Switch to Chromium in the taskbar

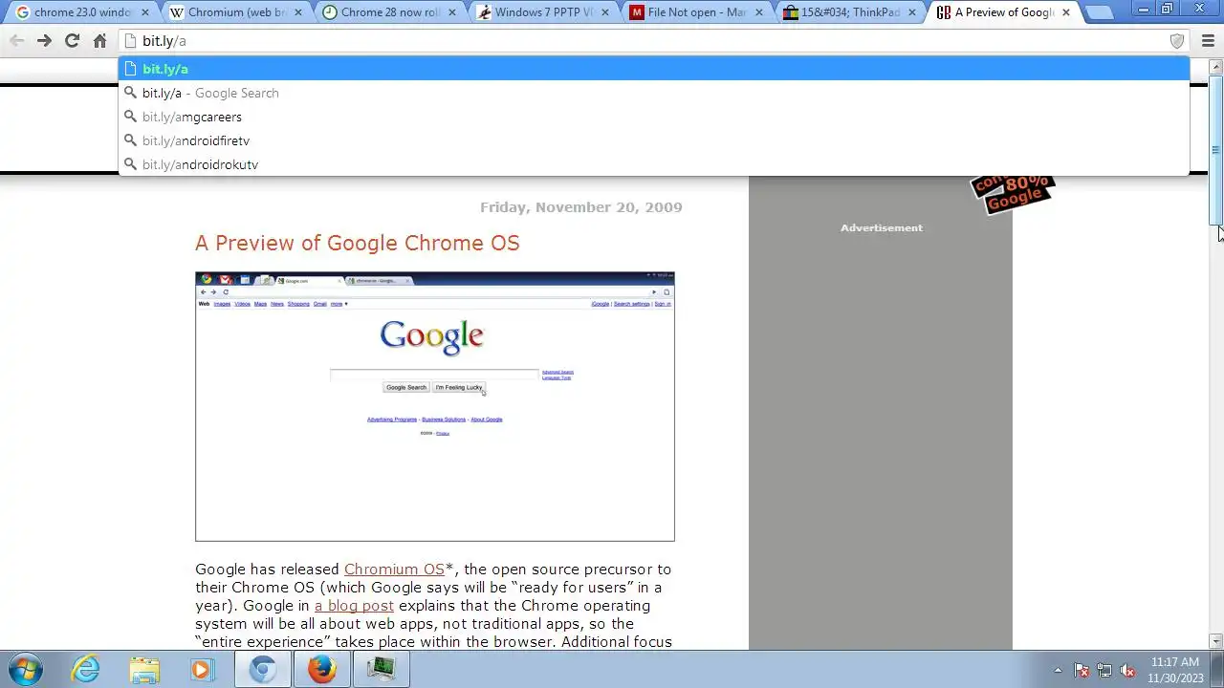263,669
